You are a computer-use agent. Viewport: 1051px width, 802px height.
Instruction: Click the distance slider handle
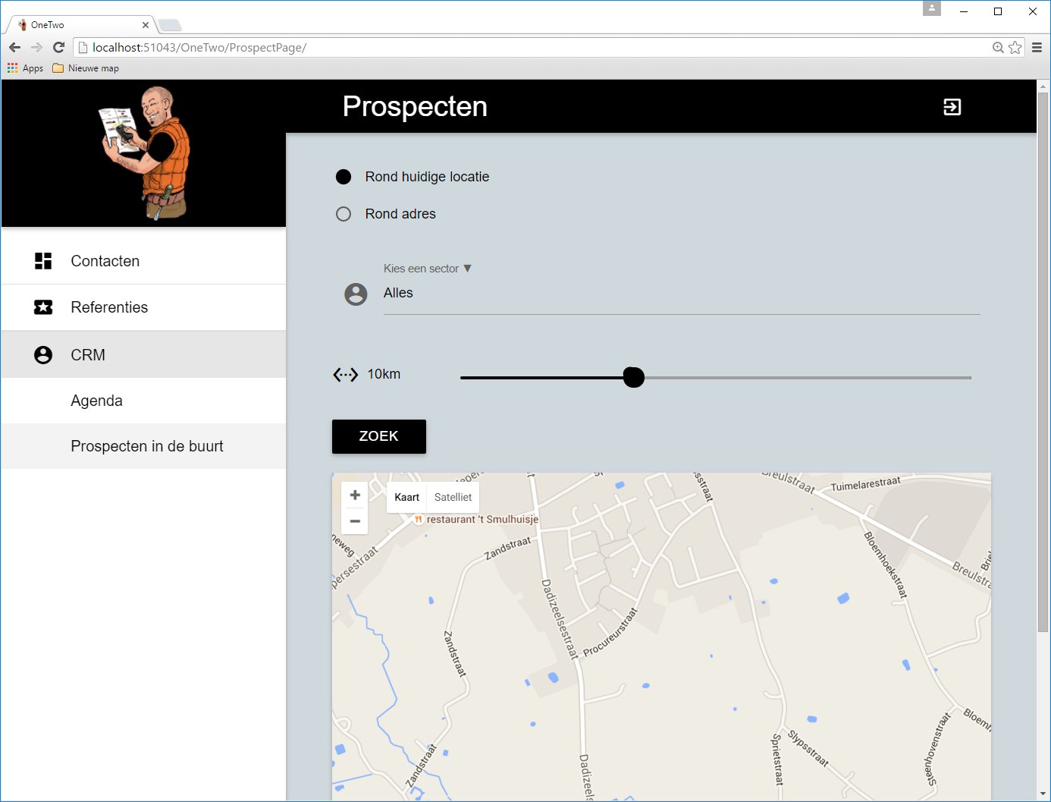pos(633,377)
